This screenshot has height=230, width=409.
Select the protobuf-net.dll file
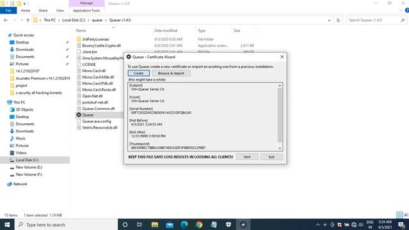pos(95,102)
